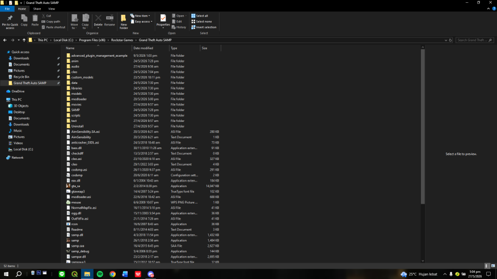Expand address bar history dropdown

coord(445,40)
